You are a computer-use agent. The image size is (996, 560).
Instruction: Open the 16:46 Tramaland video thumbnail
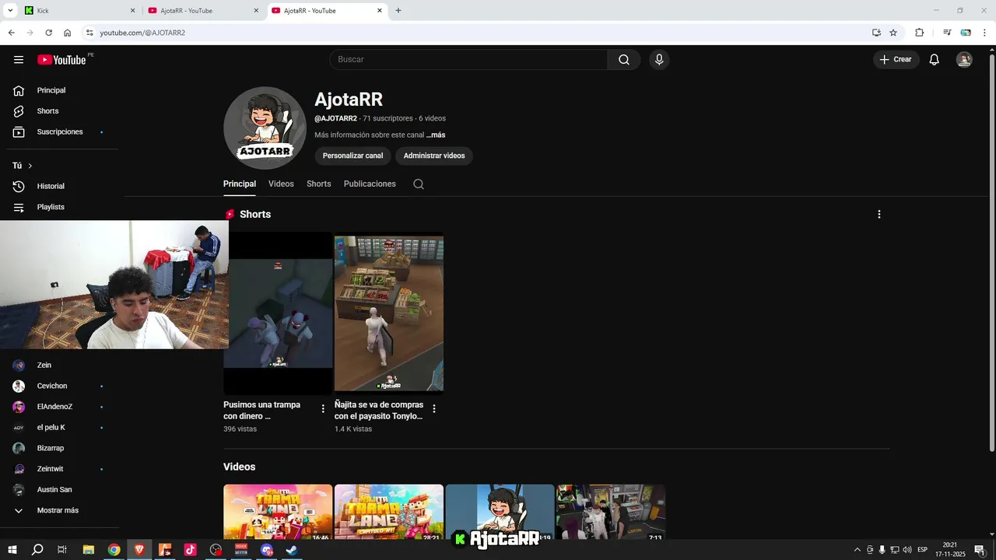click(278, 512)
